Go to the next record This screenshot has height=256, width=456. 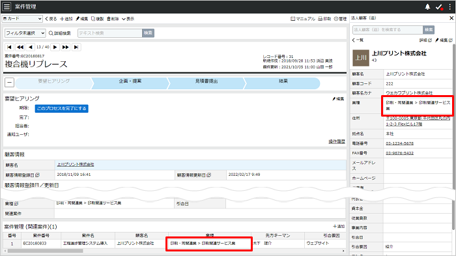coord(55,47)
